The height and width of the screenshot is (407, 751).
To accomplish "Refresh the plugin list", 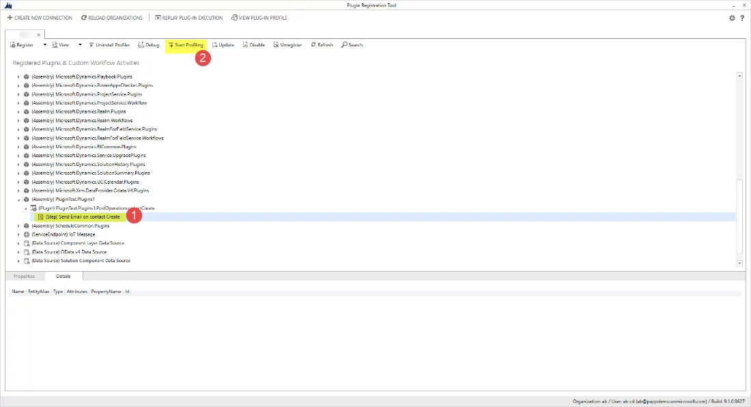I will coord(322,45).
